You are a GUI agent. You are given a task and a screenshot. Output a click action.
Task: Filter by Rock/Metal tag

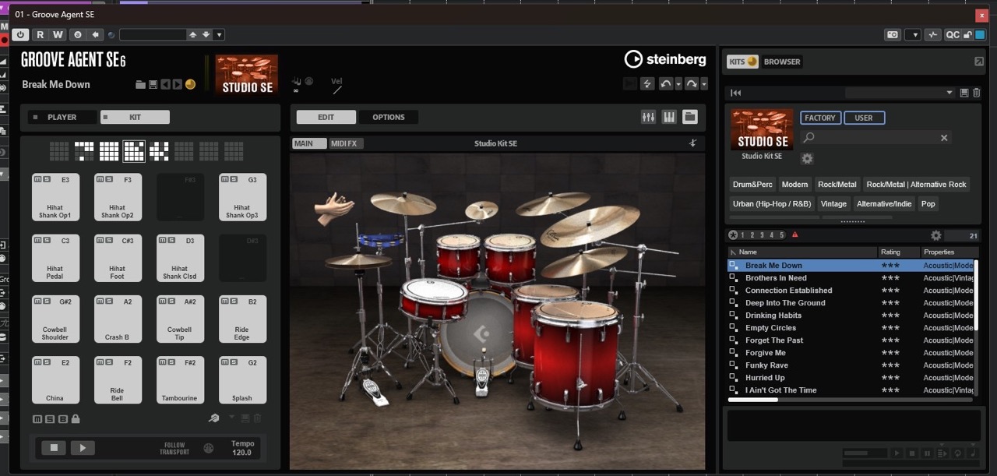[837, 185]
